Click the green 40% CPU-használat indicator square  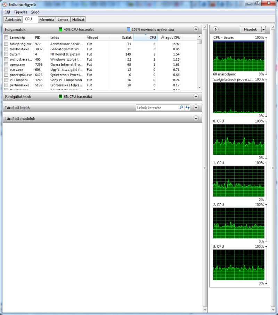[60, 29]
